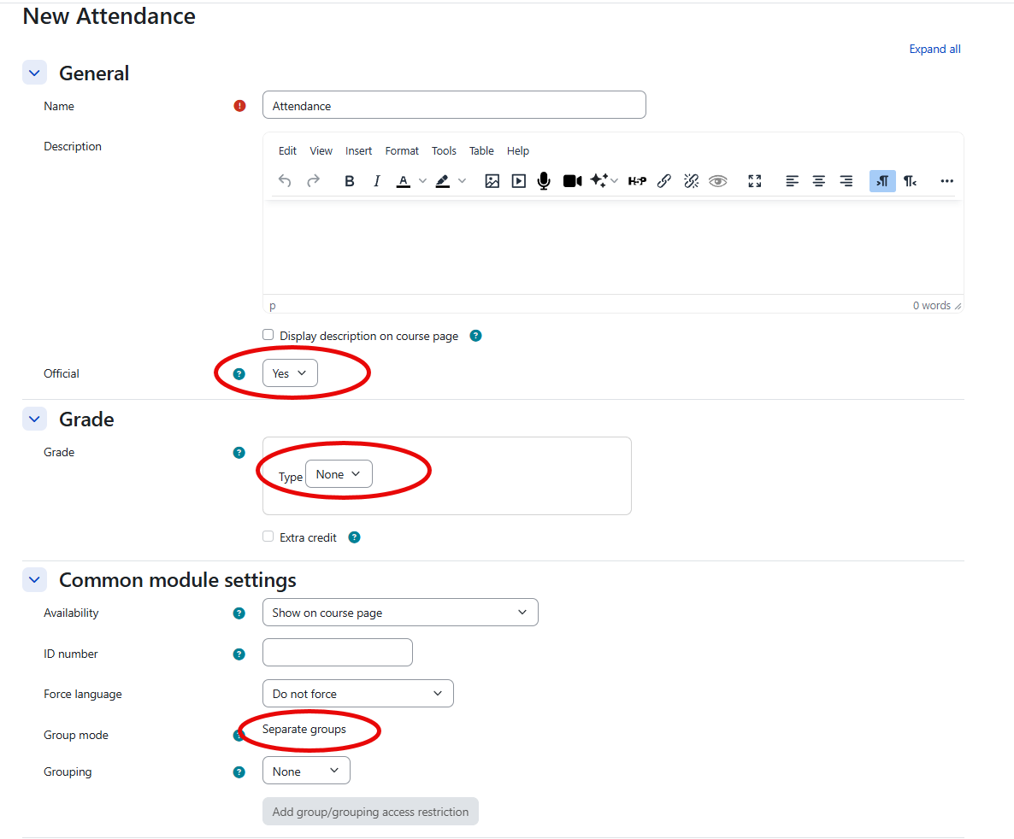Image resolution: width=1014 pixels, height=839 pixels.
Task: Set left-to-right text direction
Action: point(882,181)
